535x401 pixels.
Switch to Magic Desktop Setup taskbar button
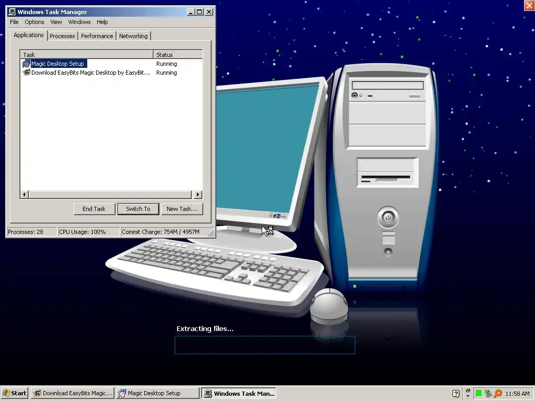(157, 393)
